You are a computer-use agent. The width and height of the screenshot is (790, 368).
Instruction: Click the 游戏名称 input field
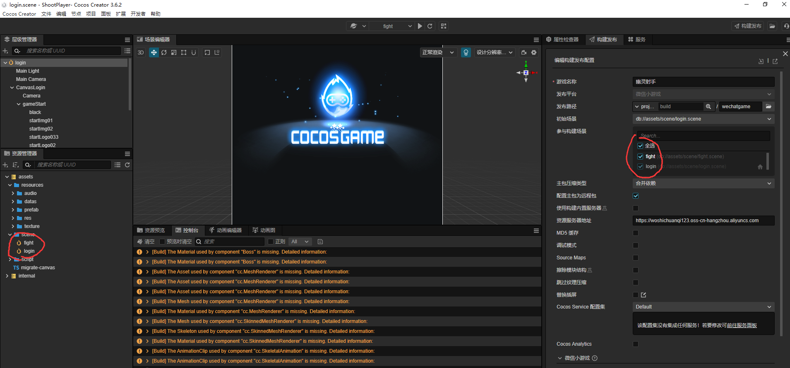point(704,82)
